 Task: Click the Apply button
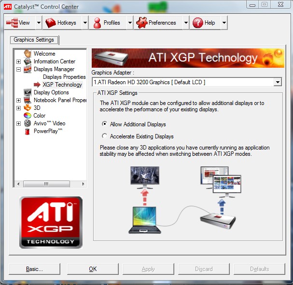click(x=148, y=269)
